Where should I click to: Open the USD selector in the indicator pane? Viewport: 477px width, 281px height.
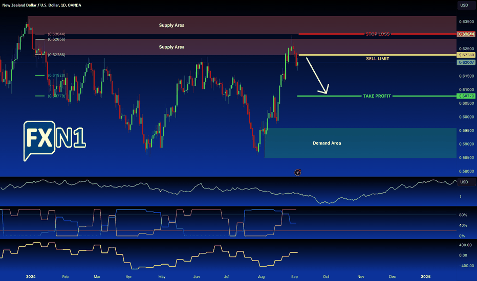[x=466, y=182]
